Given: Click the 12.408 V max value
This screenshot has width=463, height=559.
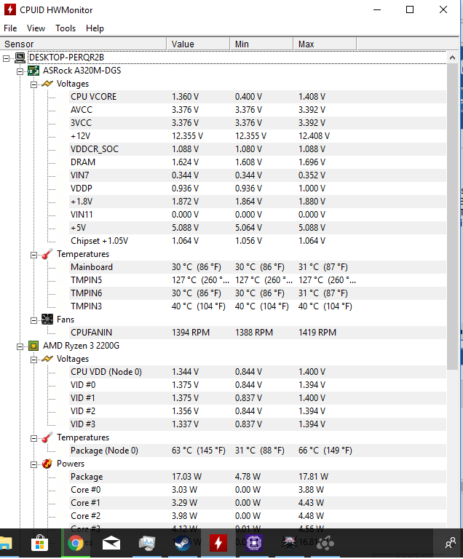Looking at the screenshot, I should pos(314,136).
